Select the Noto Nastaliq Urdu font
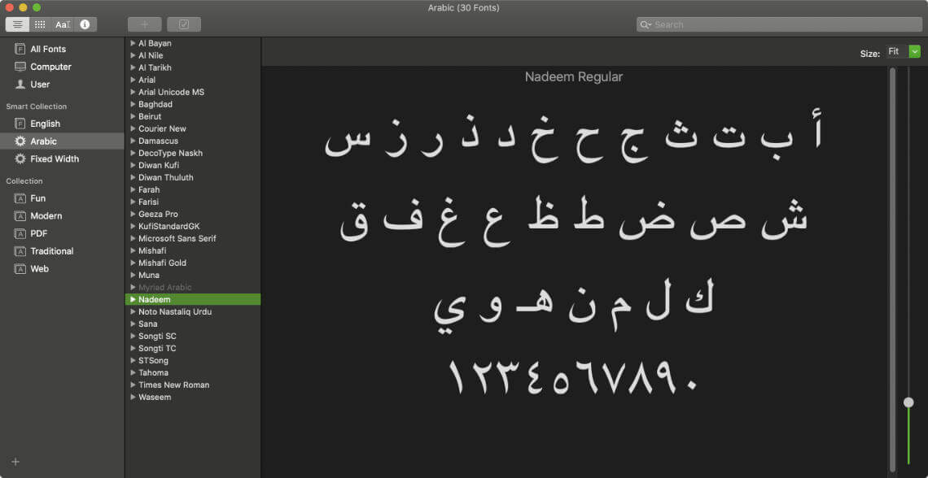The image size is (928, 478). tap(176, 311)
